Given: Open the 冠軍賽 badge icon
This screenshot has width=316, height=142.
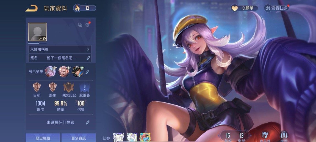Looking at the screenshot, I should pos(84,88).
